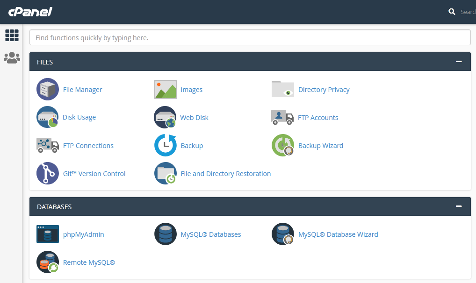
Task: Click the FTP Accounts truck icon
Action: (x=283, y=118)
